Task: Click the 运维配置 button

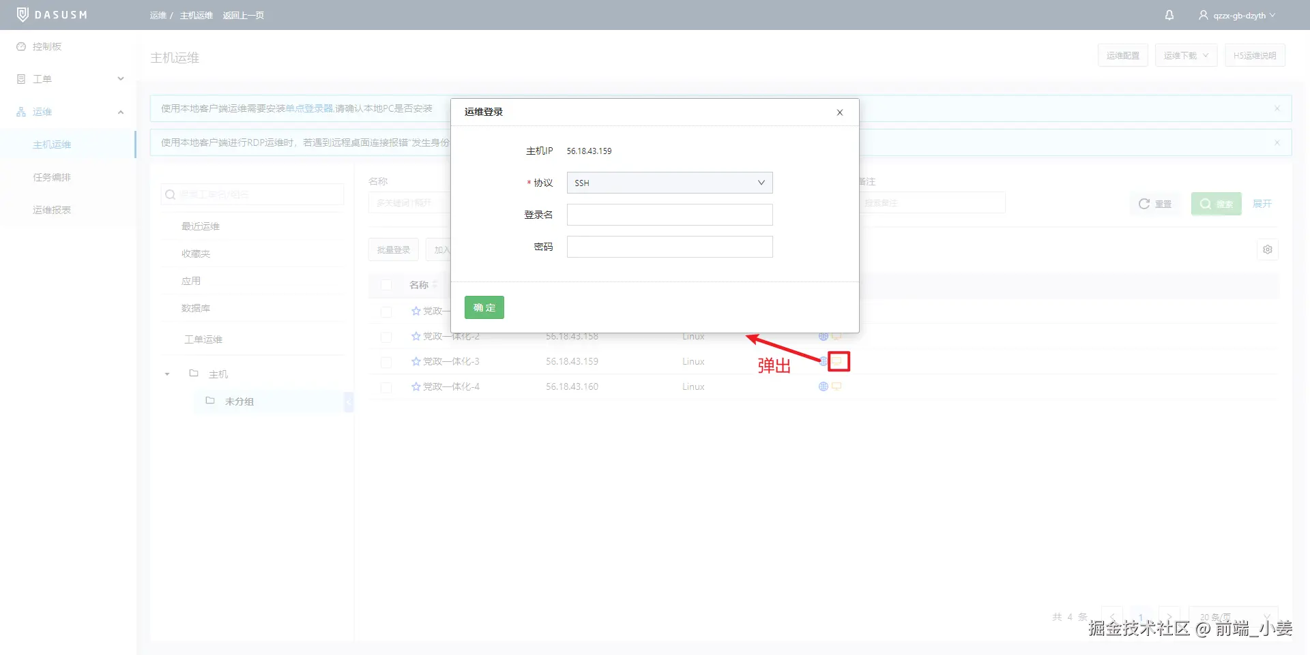Action: pos(1123,55)
